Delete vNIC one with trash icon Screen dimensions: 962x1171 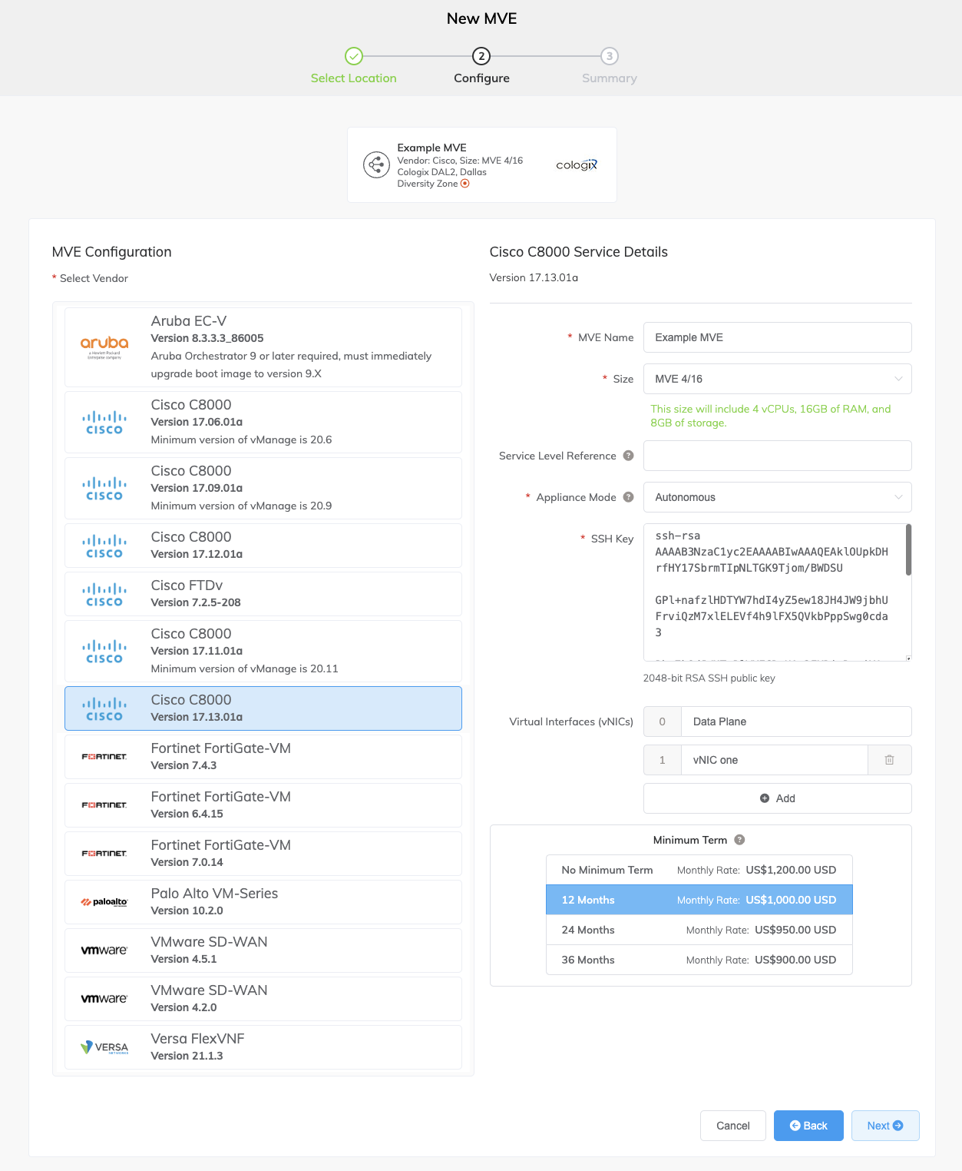[889, 760]
